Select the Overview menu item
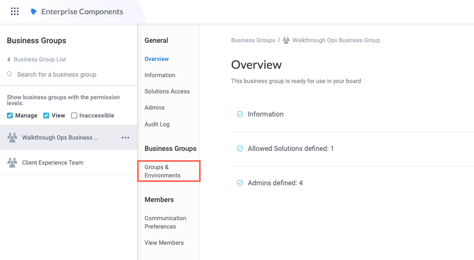 coord(156,59)
